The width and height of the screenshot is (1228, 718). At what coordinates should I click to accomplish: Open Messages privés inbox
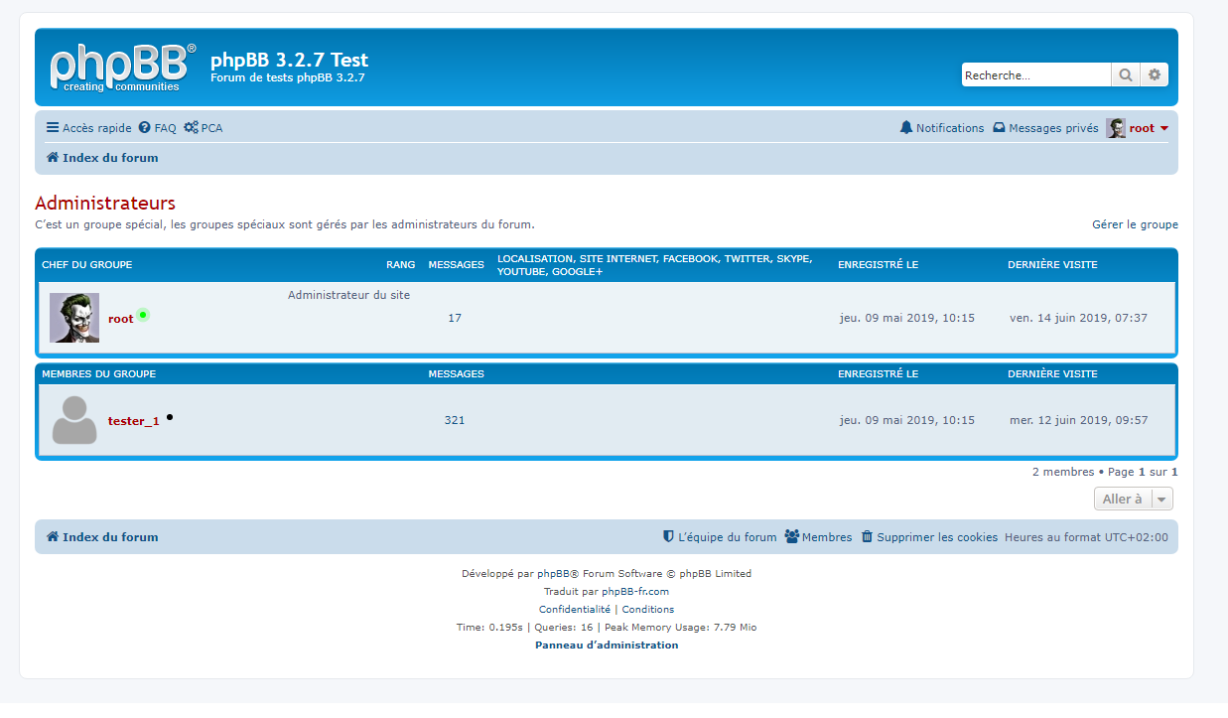pos(1045,128)
